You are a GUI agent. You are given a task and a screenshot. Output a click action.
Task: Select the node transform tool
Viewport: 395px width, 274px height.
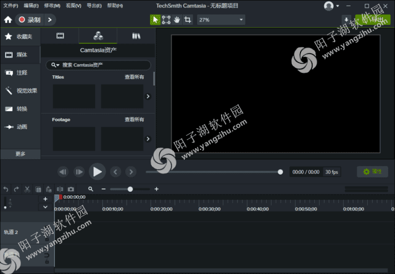click(x=166, y=20)
